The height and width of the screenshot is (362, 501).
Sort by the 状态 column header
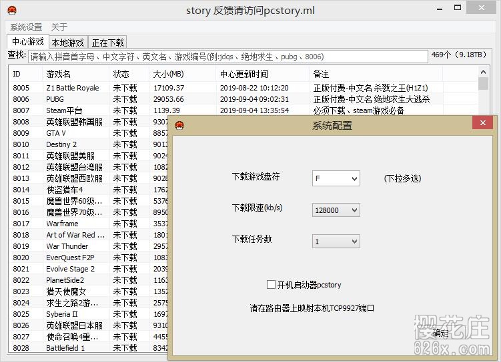(129, 75)
